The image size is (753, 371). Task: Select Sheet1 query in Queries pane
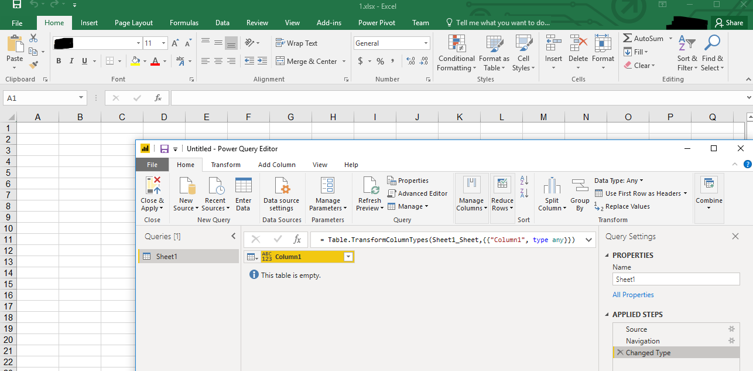(x=189, y=256)
